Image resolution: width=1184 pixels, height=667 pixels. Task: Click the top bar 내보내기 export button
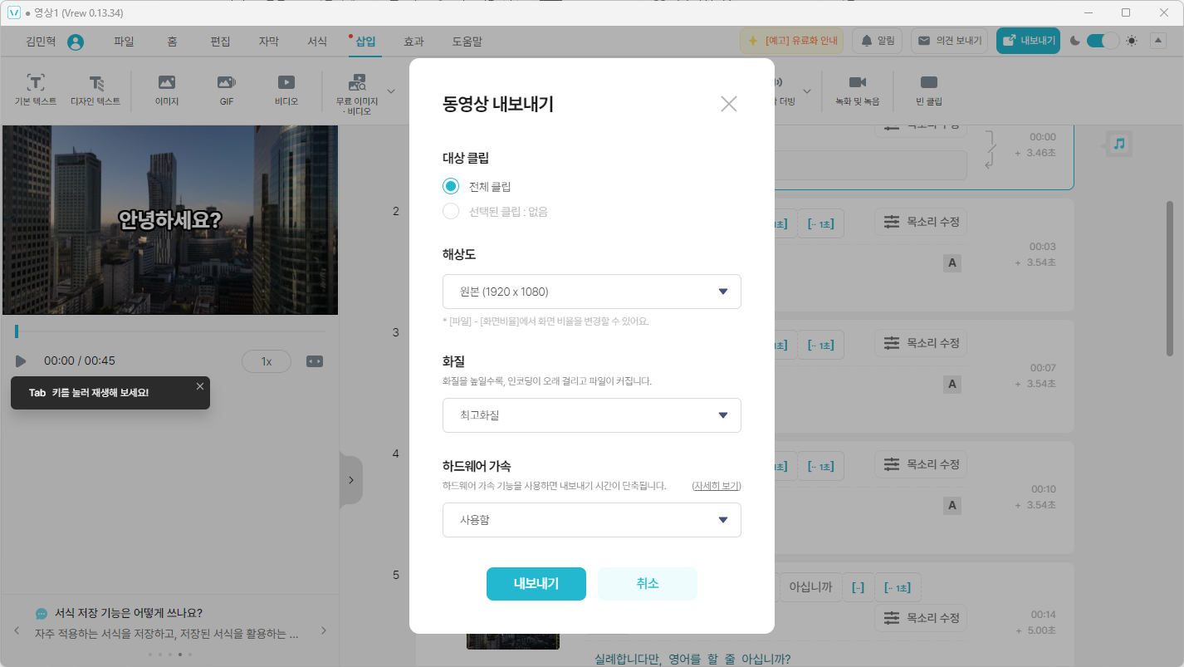(x=1028, y=41)
